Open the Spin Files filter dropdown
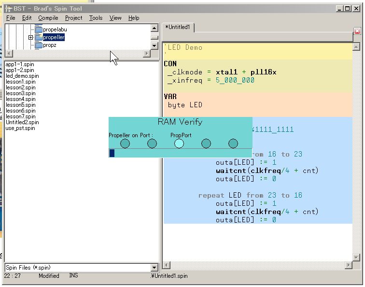The image size is (365, 287). [154, 268]
